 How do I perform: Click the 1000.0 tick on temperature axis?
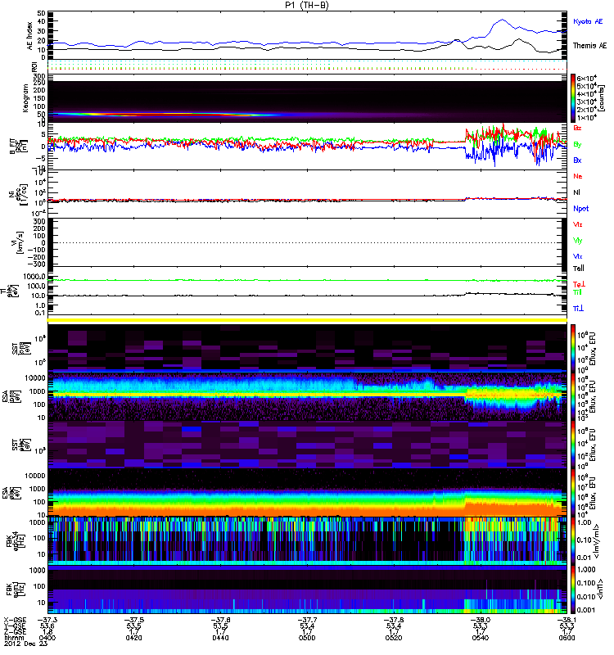pyautogui.click(x=34, y=277)
